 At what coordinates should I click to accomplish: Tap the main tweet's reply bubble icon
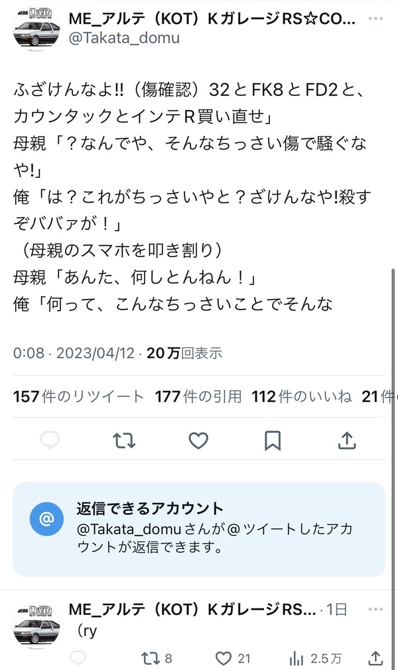(x=50, y=440)
